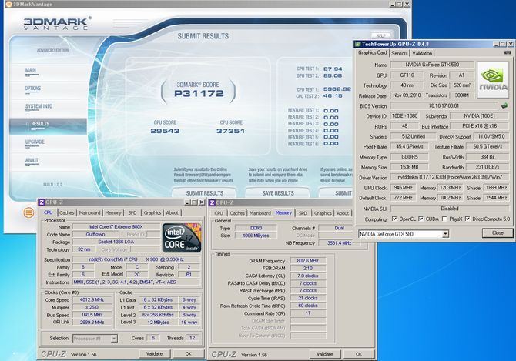Click the GPU Clock value 945 MHz
This screenshot has height=361, width=516.
pyautogui.click(x=403, y=187)
